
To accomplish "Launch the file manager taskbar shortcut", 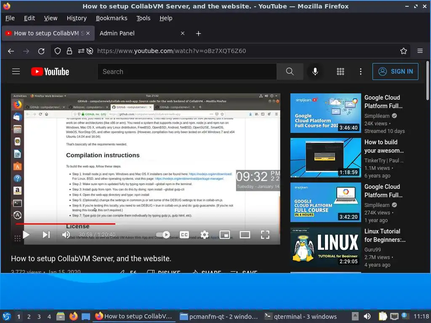I will [x=61, y=316].
